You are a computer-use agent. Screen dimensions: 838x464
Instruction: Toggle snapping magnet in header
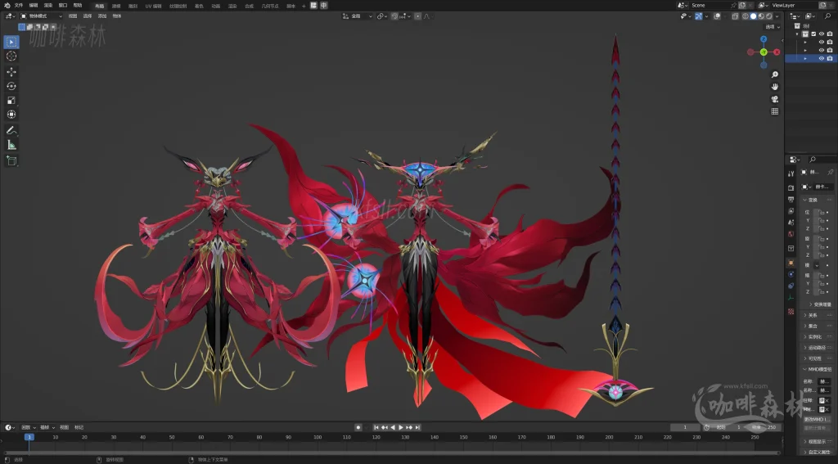coord(395,16)
